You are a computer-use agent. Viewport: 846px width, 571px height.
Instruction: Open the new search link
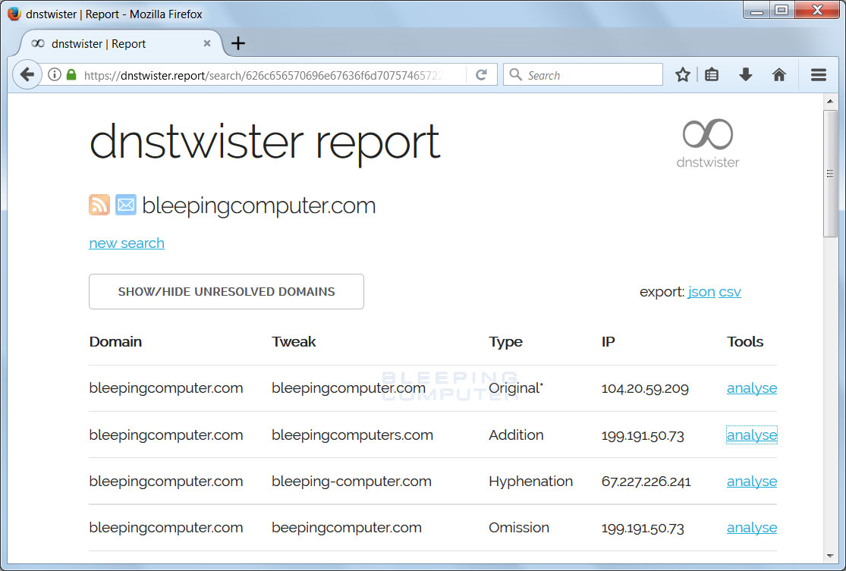point(127,243)
